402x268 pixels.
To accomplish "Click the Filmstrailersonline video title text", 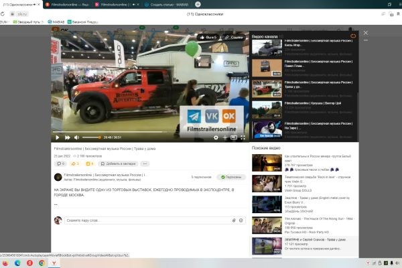I will [x=105, y=149].
